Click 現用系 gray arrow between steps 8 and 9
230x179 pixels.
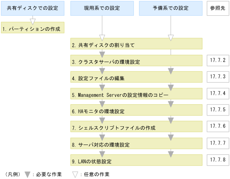pos(102,154)
